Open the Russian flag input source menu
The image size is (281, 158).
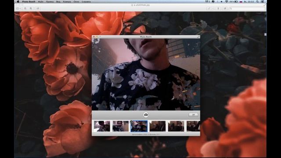[x=241, y=1]
